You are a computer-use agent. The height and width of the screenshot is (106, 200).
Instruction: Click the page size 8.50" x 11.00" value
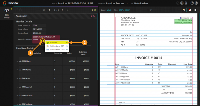pyautogui.click(x=124, y=10)
